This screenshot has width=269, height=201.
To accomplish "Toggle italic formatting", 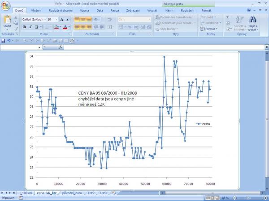I will tap(30, 27).
